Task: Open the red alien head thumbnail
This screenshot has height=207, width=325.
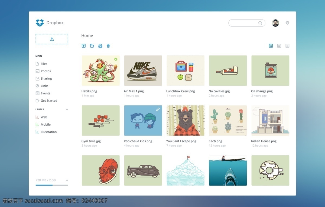Action: pyautogui.click(x=101, y=170)
